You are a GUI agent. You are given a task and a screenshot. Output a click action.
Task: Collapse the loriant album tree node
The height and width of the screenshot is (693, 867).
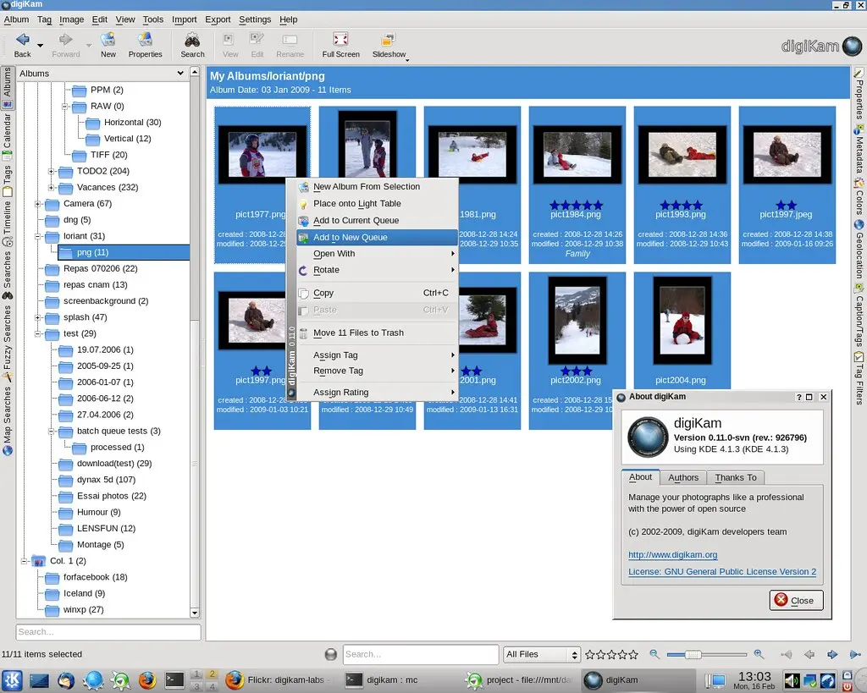(37, 236)
